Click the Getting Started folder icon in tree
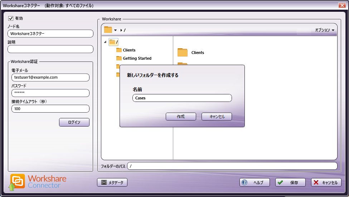This screenshot has width=349, height=197. pyautogui.click(x=119, y=58)
